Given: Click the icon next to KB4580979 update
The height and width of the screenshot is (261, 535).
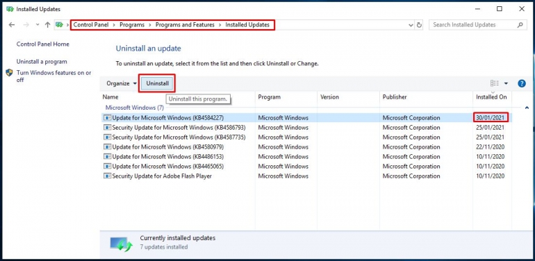Looking at the screenshot, I should 108,147.
